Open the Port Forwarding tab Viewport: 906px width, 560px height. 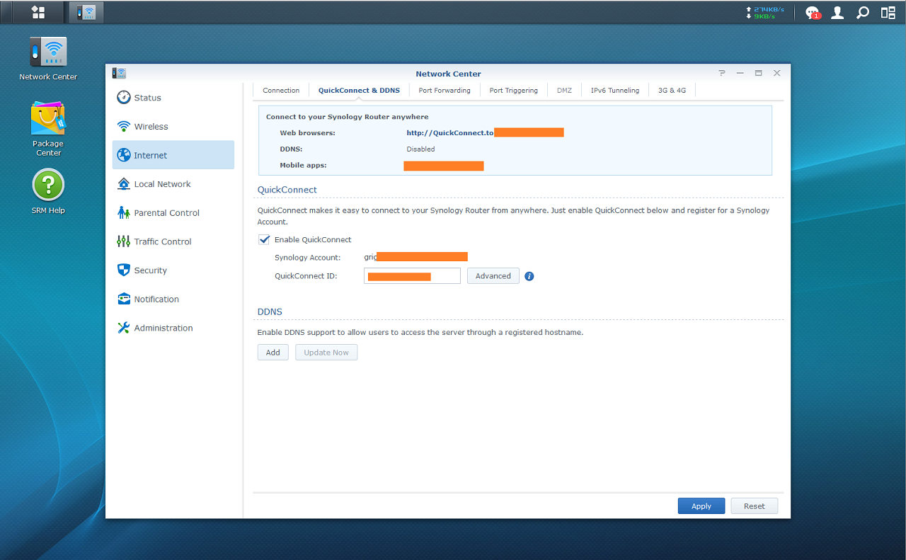coord(445,91)
